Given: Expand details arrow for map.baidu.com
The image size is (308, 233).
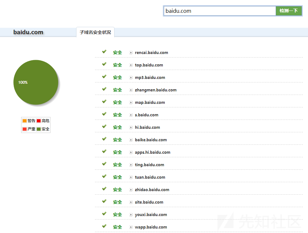Looking at the screenshot, I should 131,103.
